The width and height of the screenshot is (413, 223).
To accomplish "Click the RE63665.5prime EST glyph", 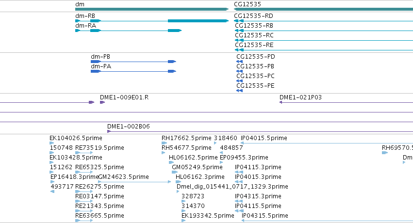I will coord(84,221).
